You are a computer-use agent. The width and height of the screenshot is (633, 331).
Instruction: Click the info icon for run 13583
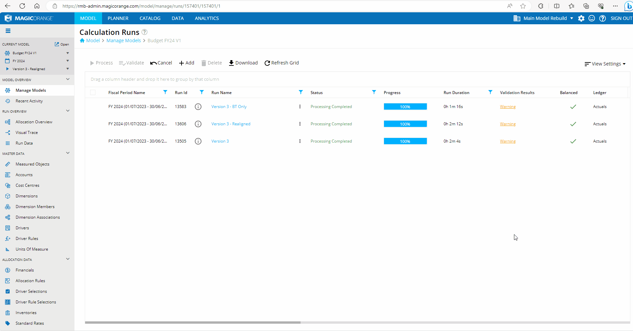pos(198,107)
